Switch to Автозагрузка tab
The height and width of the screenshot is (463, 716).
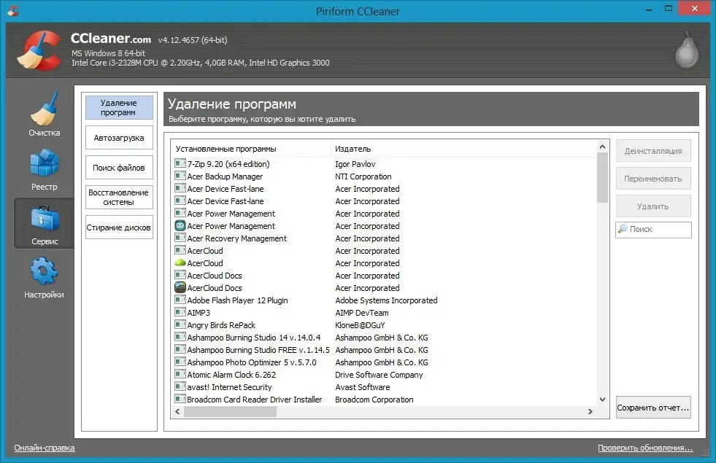[119, 138]
